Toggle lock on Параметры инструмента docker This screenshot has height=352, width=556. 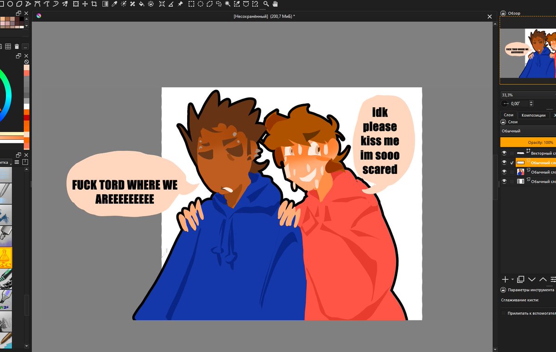click(503, 290)
